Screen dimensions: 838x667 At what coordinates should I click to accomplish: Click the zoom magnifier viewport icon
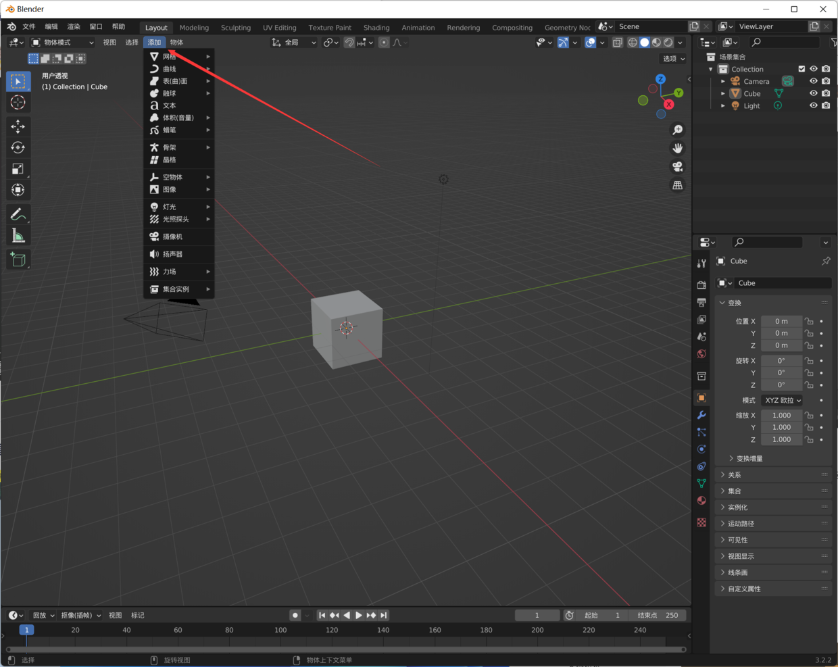click(677, 130)
